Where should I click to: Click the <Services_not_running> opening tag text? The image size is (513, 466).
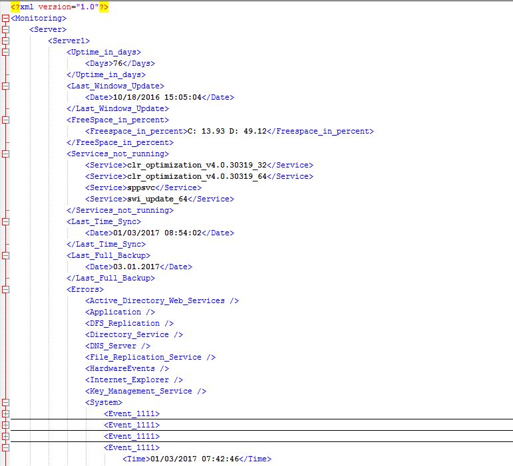tap(118, 154)
